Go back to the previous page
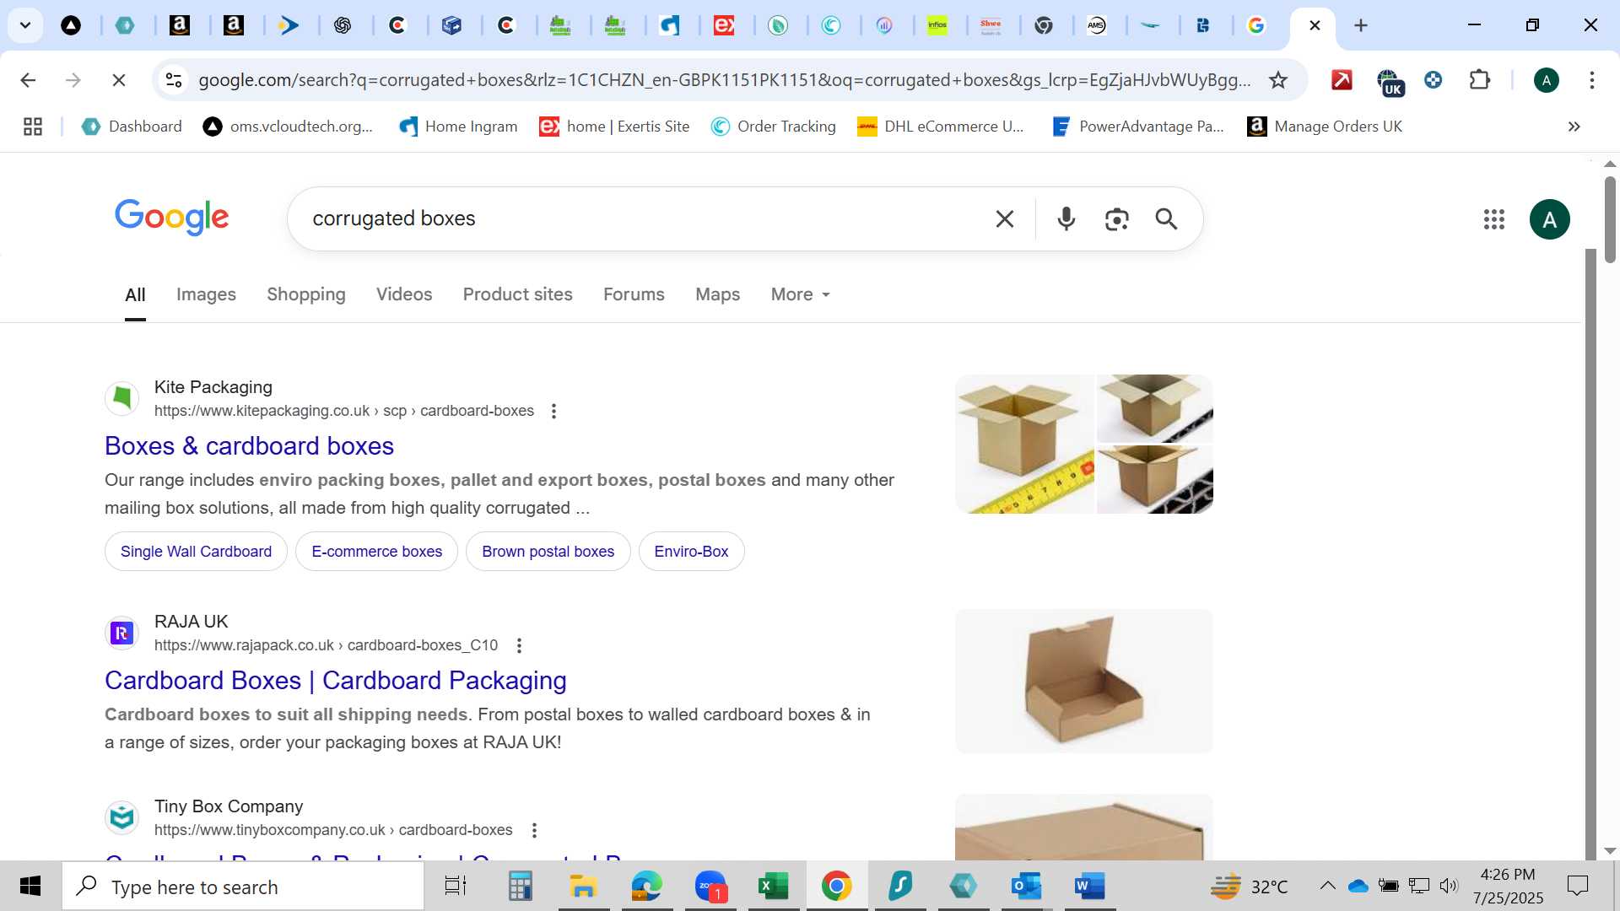 pos(28,80)
